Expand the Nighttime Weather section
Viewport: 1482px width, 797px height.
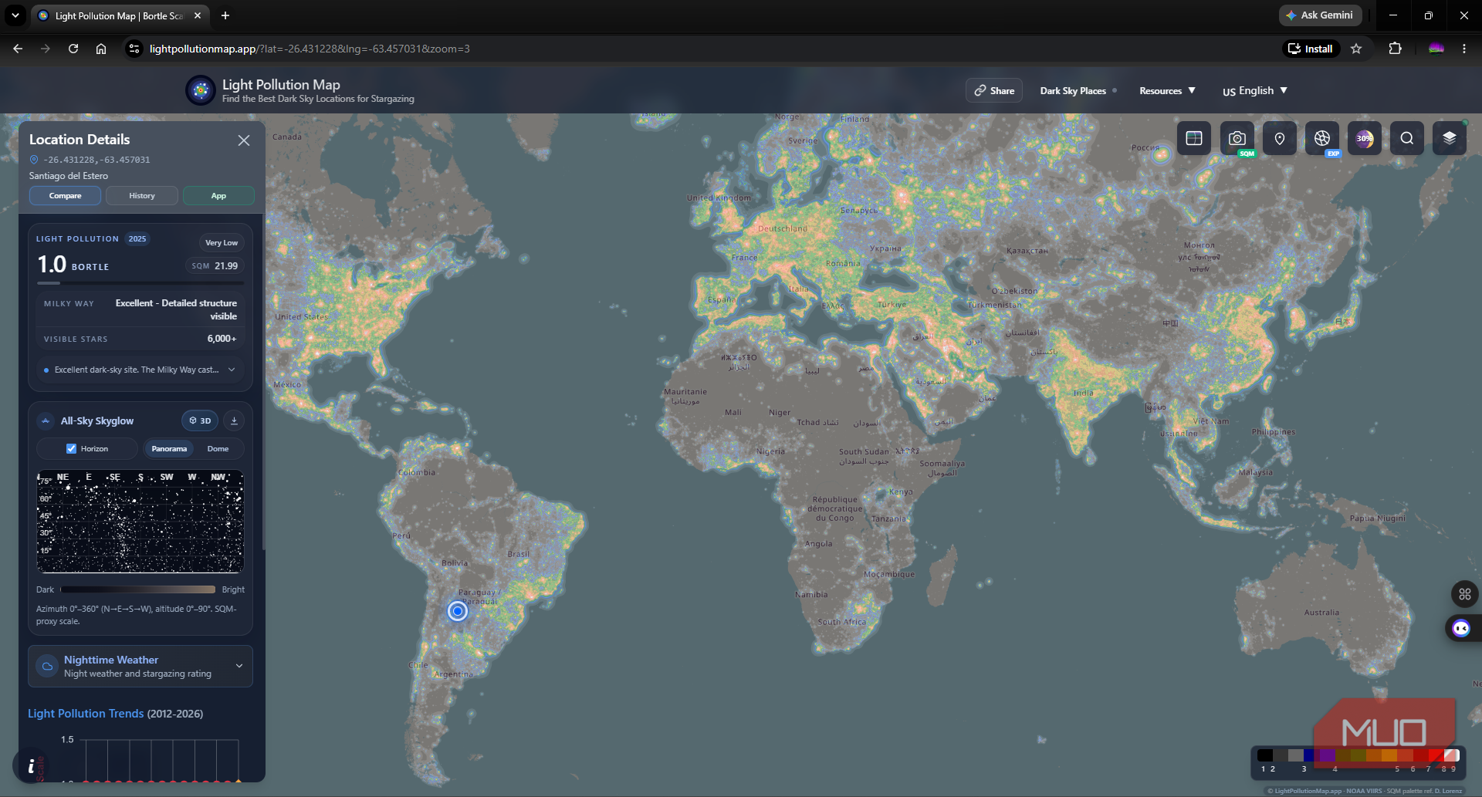pyautogui.click(x=140, y=666)
